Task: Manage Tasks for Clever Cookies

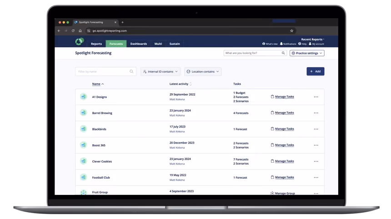Action: coord(282,161)
